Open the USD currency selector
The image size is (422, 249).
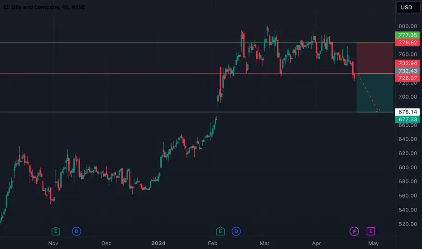pyautogui.click(x=408, y=8)
